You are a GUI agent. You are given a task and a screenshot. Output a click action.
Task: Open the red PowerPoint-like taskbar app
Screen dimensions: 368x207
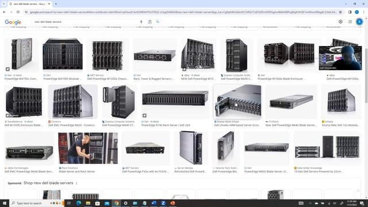172,203
